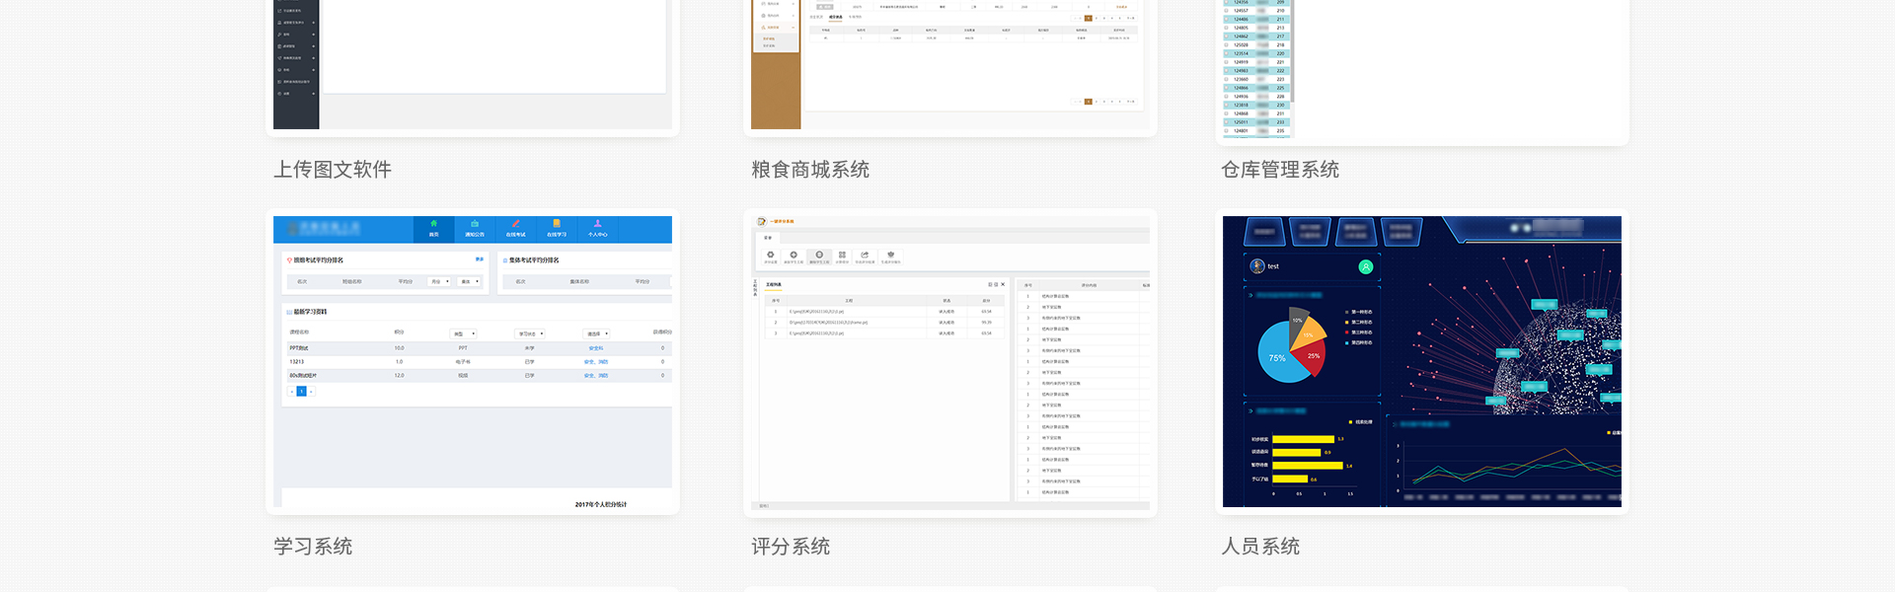Screen dimensions: 1895x592
Task: Click the gear settings icon in 评分系统 toolbar
Action: pos(771,256)
